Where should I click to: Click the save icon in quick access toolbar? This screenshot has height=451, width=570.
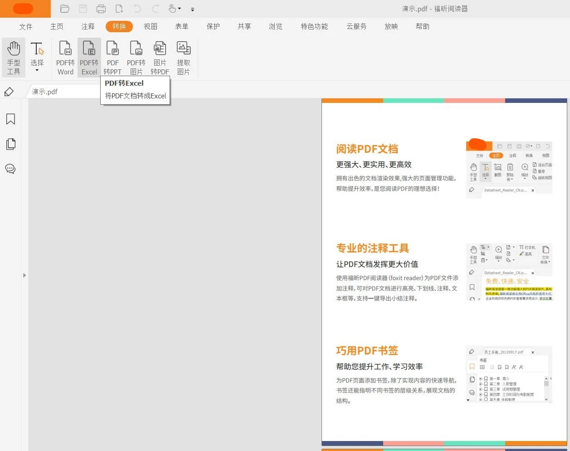tap(83, 9)
